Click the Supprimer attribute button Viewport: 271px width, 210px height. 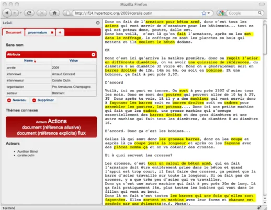coord(43,100)
